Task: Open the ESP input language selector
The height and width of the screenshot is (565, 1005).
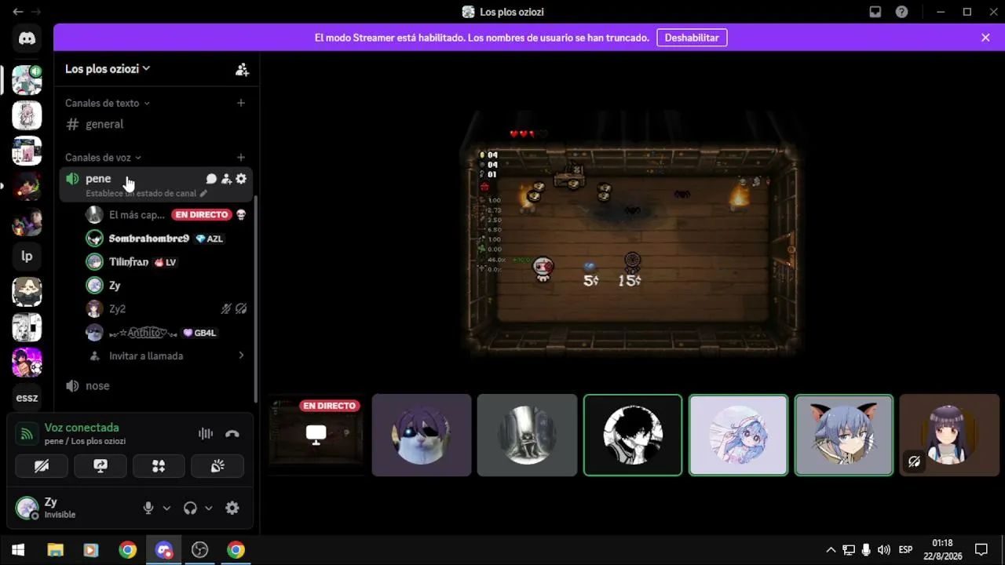Action: 905,550
